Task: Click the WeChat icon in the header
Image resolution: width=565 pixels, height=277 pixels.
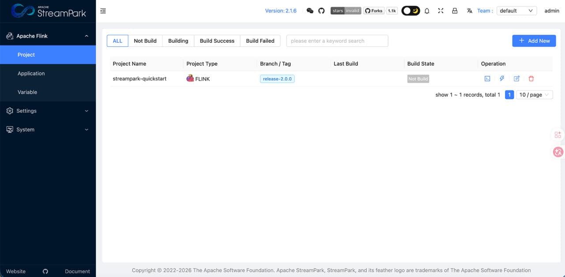Action: [310, 11]
